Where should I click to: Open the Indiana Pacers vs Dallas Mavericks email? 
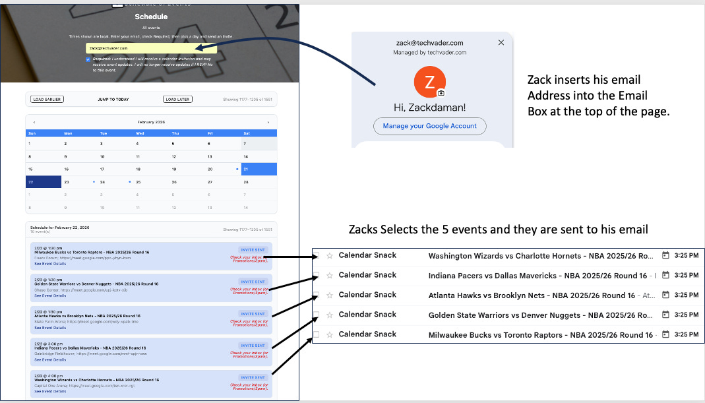coord(508,275)
